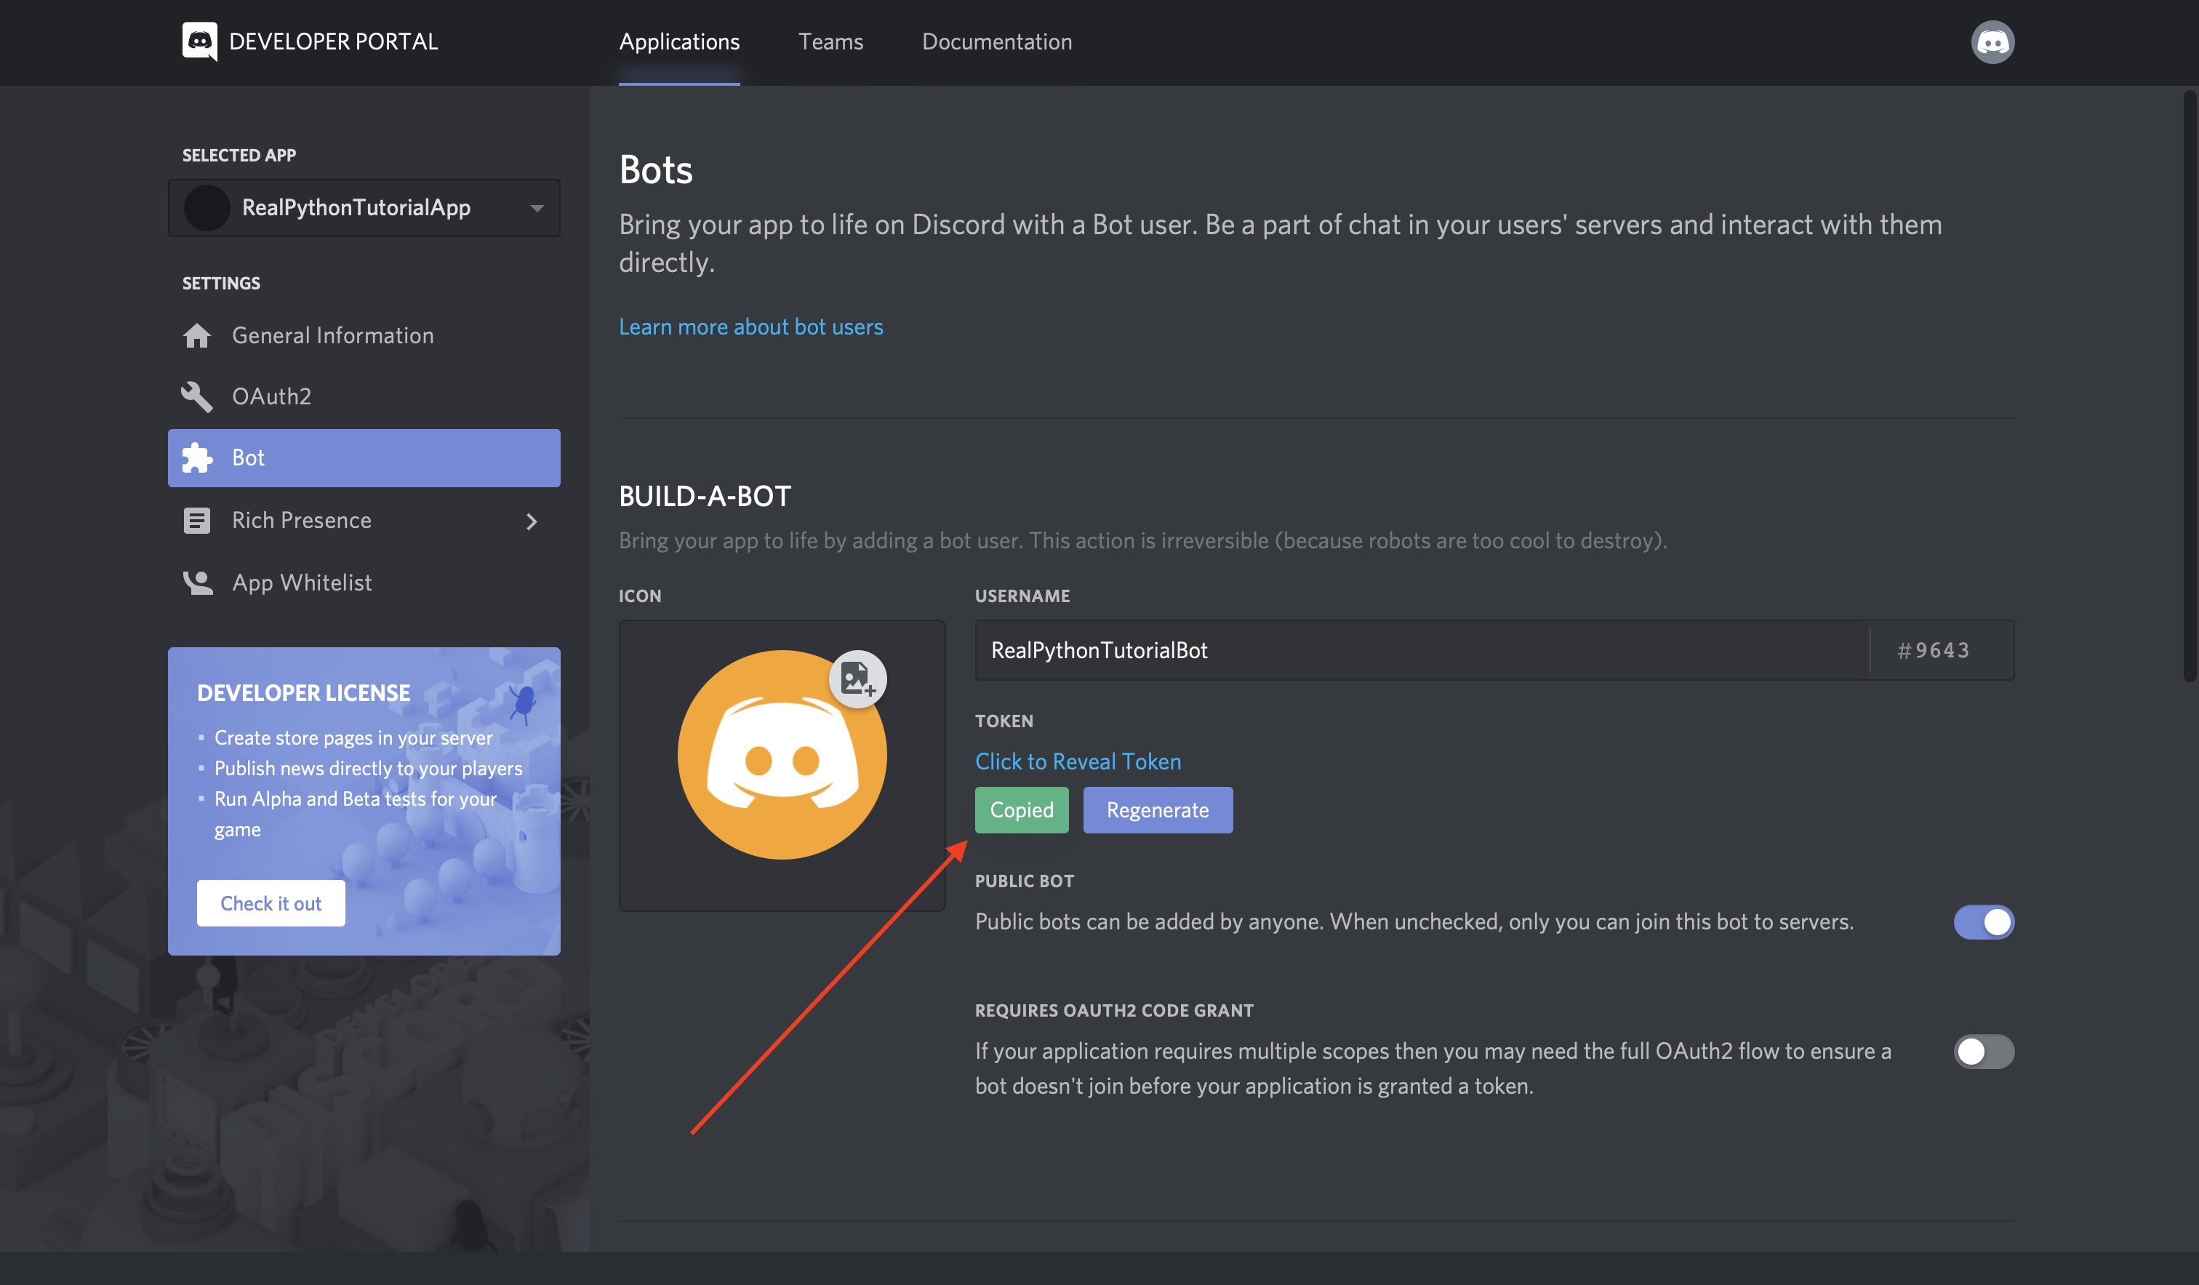This screenshot has height=1285, width=2199.
Task: Click the Discord avatar icon top-right
Action: tap(1992, 41)
